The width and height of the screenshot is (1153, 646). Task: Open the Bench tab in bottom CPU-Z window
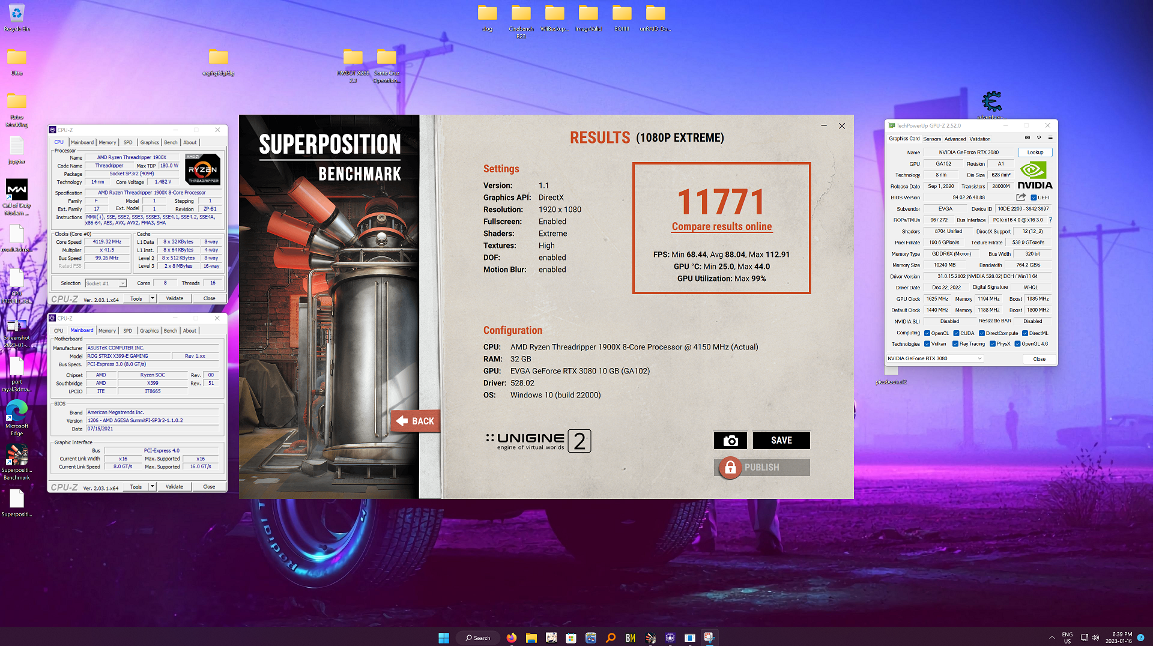pos(171,331)
